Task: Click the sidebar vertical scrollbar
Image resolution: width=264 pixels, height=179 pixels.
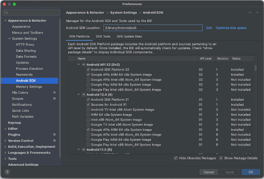Action: 60,88
